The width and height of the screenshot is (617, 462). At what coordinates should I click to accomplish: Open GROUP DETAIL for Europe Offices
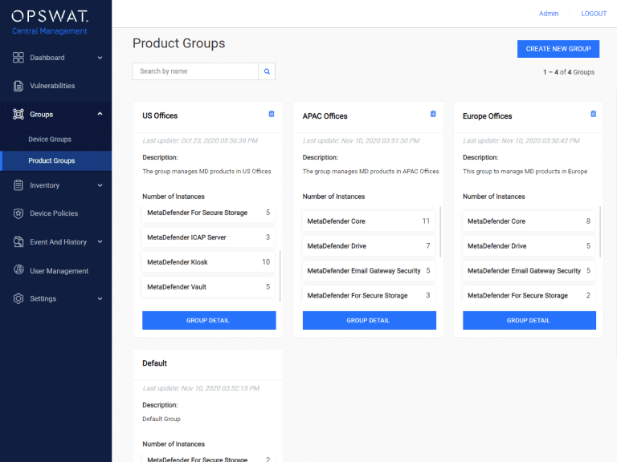point(529,321)
